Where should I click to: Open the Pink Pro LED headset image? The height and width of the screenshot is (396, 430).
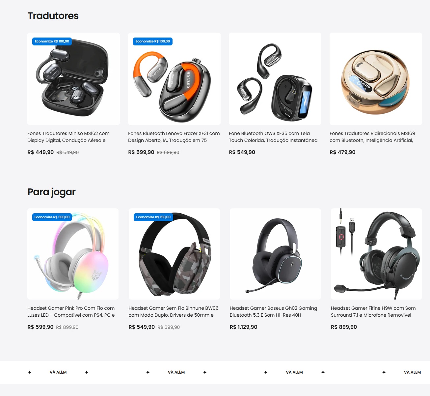[73, 254]
